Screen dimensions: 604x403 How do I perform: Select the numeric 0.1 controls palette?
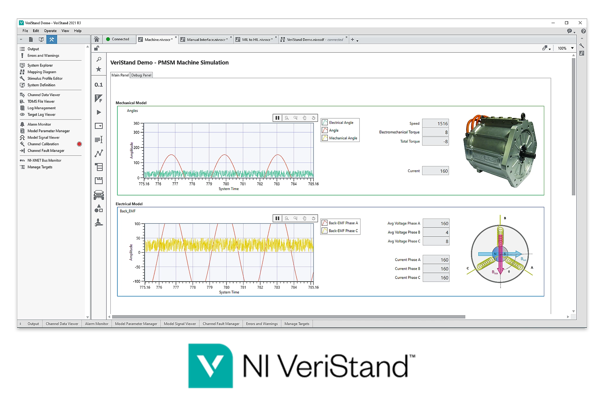tap(99, 85)
